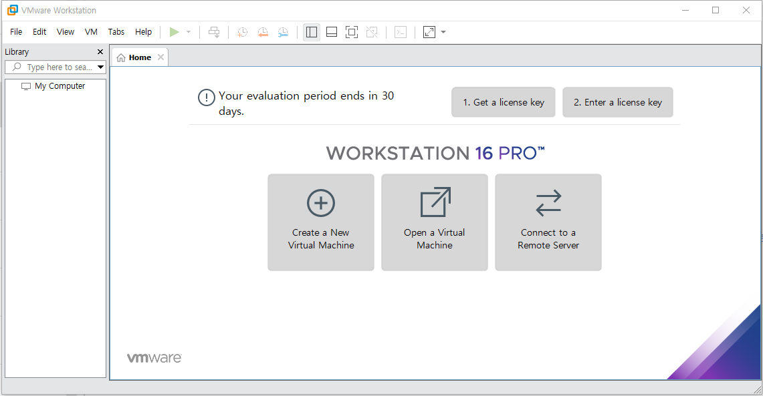Click the Enter Full Screen icon
The width and height of the screenshot is (763, 396).
pos(352,32)
